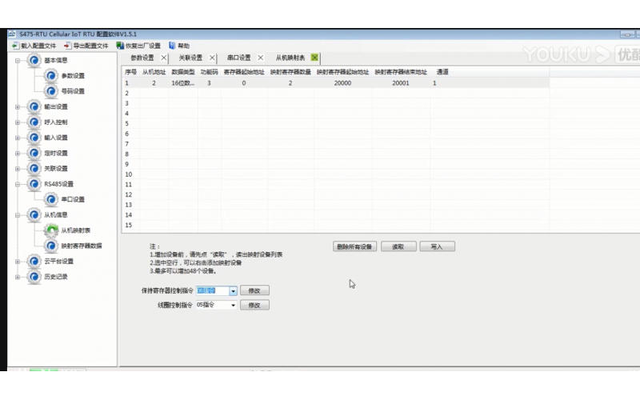Screen dimensions: 640x400
Task: Close the 参数设置 tab with its X
Action: tap(164, 58)
